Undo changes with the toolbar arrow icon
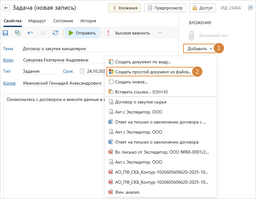The image size is (256, 199). click(x=30, y=33)
